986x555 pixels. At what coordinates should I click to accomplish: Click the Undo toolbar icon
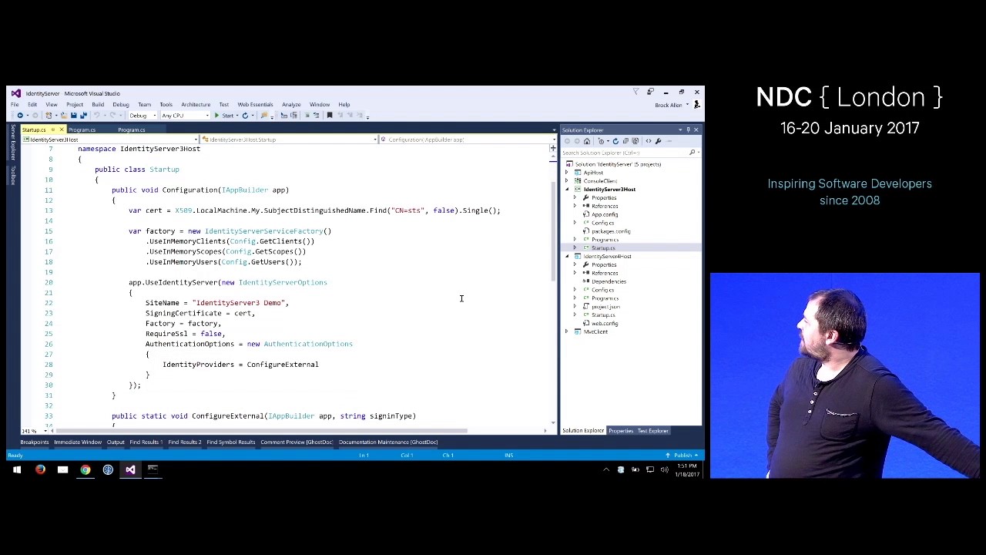pyautogui.click(x=97, y=116)
